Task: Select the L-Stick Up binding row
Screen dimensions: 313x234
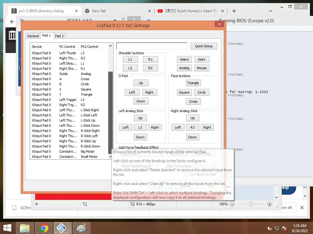Action: (x=69, y=120)
